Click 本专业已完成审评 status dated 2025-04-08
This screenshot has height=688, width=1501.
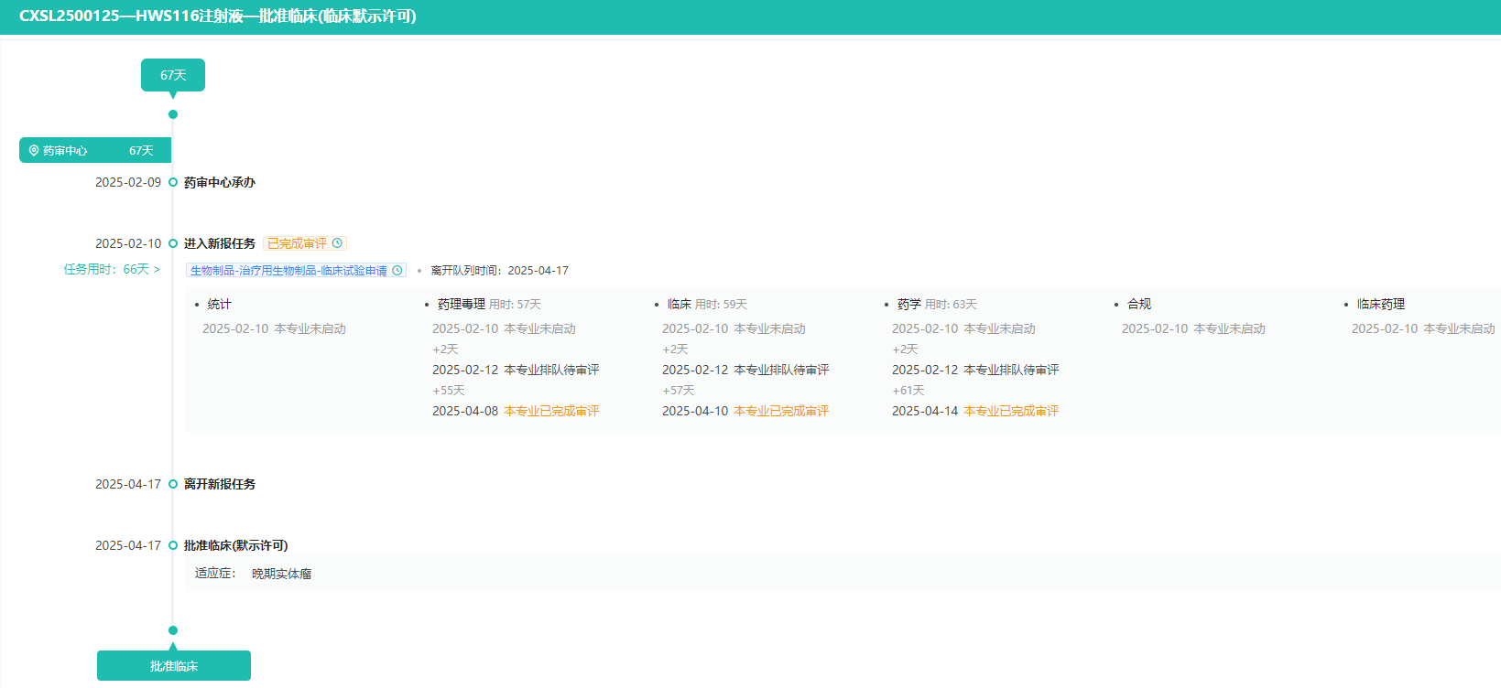pyautogui.click(x=551, y=412)
